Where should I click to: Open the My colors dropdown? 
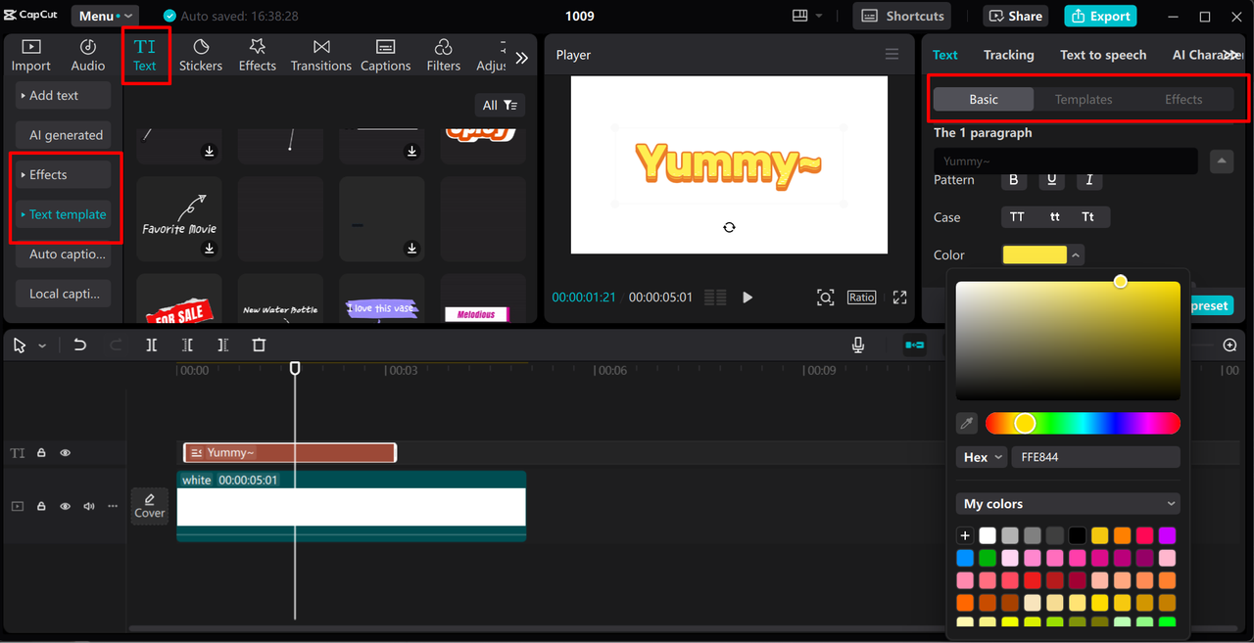1068,504
